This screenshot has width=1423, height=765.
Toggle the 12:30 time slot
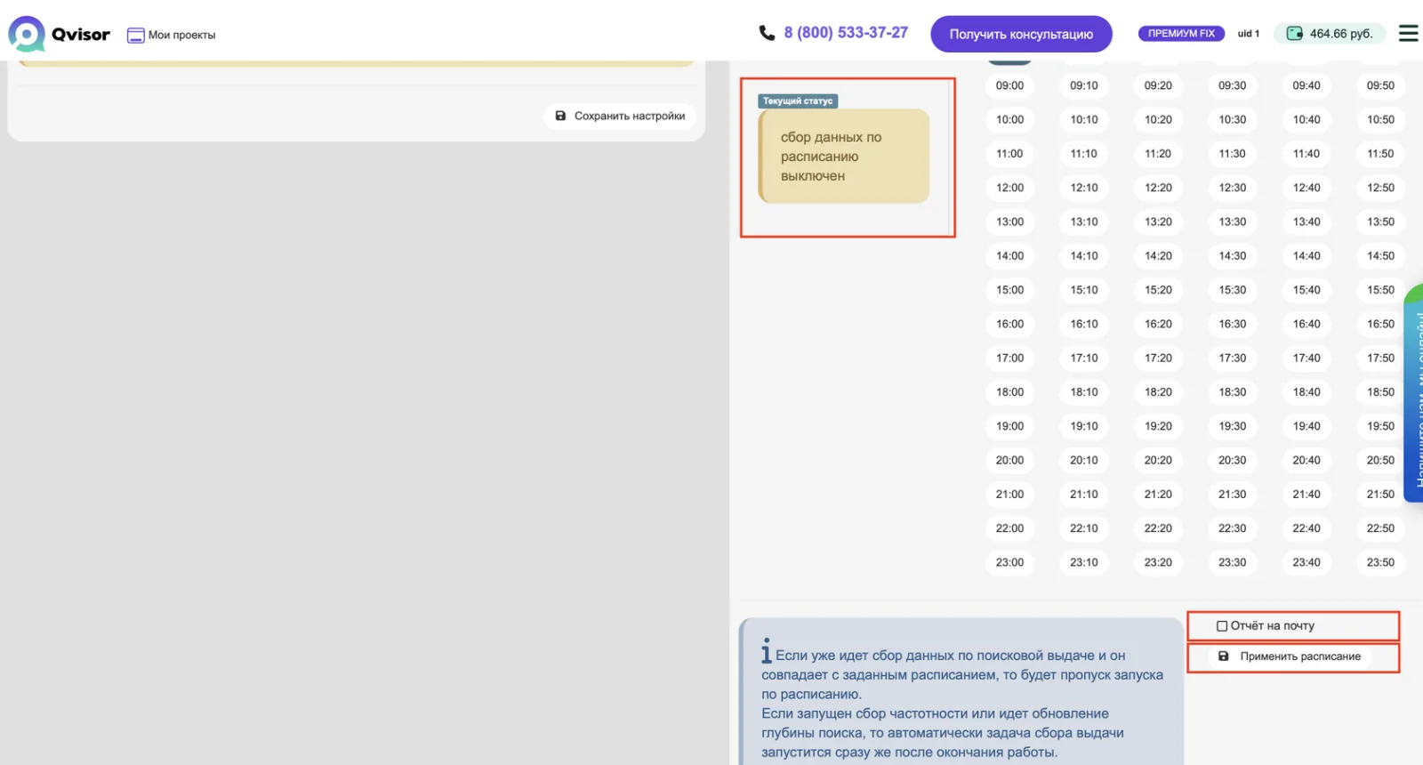pos(1232,188)
